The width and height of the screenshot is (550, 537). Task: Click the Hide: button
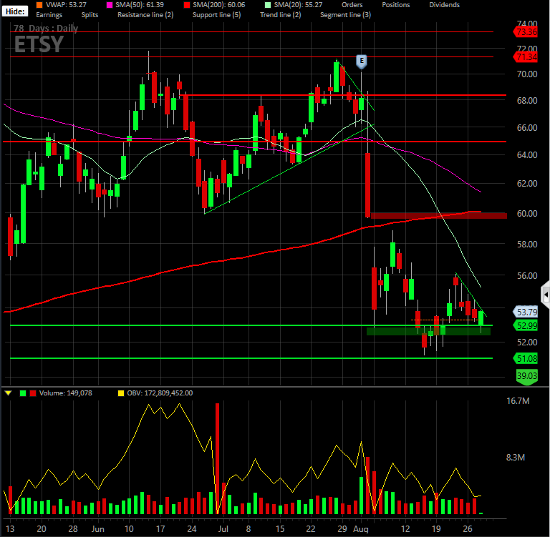(15, 11)
